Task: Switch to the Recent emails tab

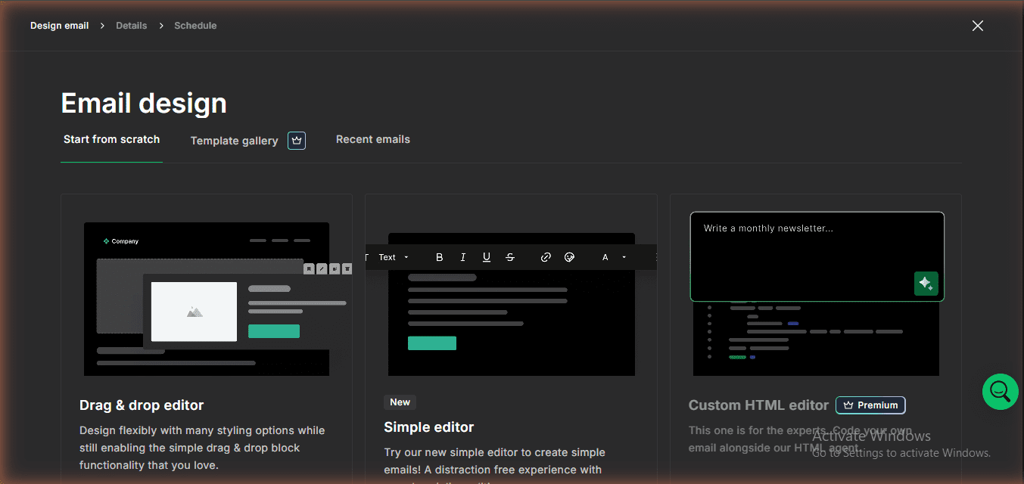Action: [x=373, y=140]
